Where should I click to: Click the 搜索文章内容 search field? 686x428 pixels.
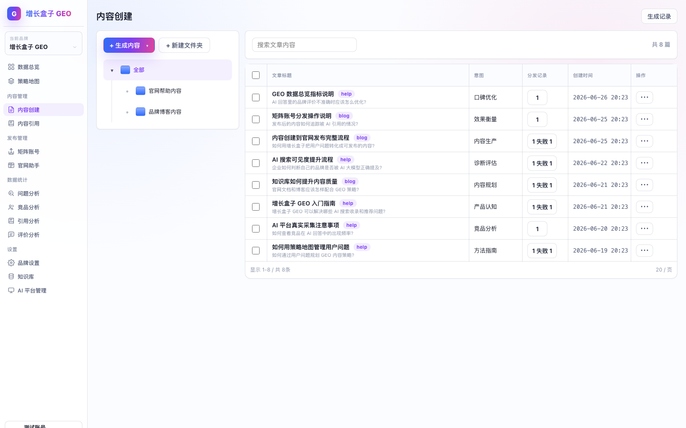(x=304, y=45)
